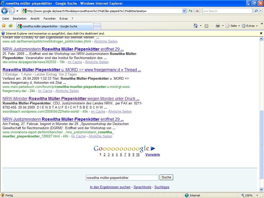Open the search provider options dropdown
264x198 pixels.
click(261, 11)
